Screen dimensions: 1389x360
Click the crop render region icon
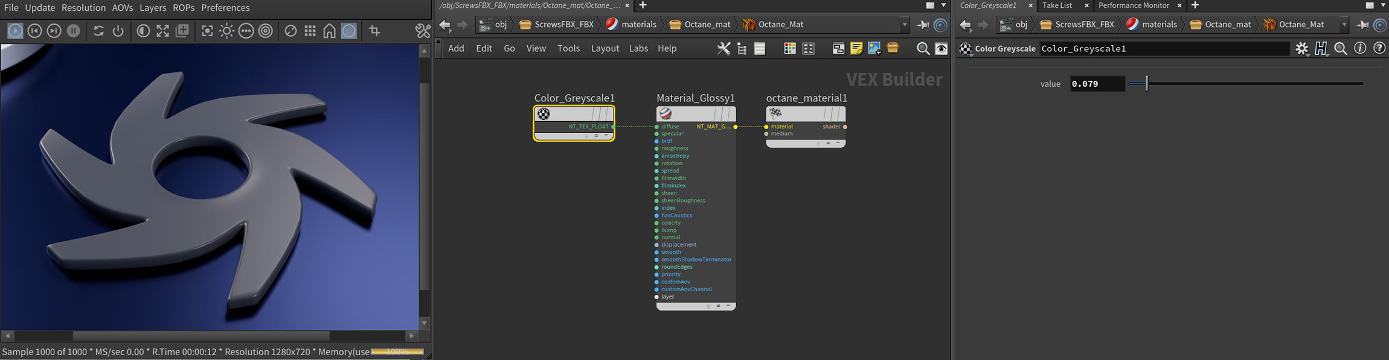coord(374,31)
